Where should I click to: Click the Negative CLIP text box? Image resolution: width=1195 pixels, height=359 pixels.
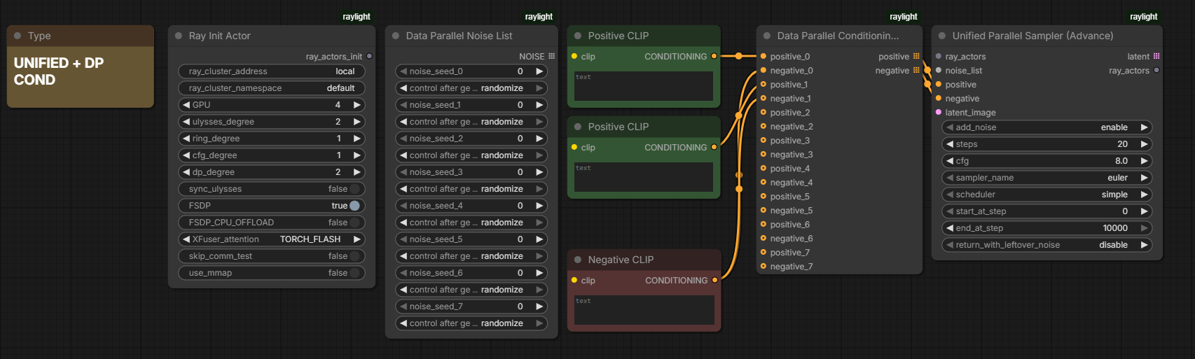click(644, 310)
